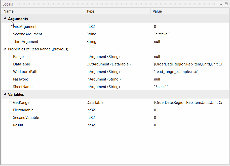
Task: Collapse Properties of Read Range section
Action: (5, 49)
